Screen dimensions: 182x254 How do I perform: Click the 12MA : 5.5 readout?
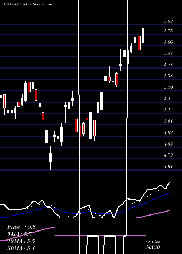click(x=21, y=241)
